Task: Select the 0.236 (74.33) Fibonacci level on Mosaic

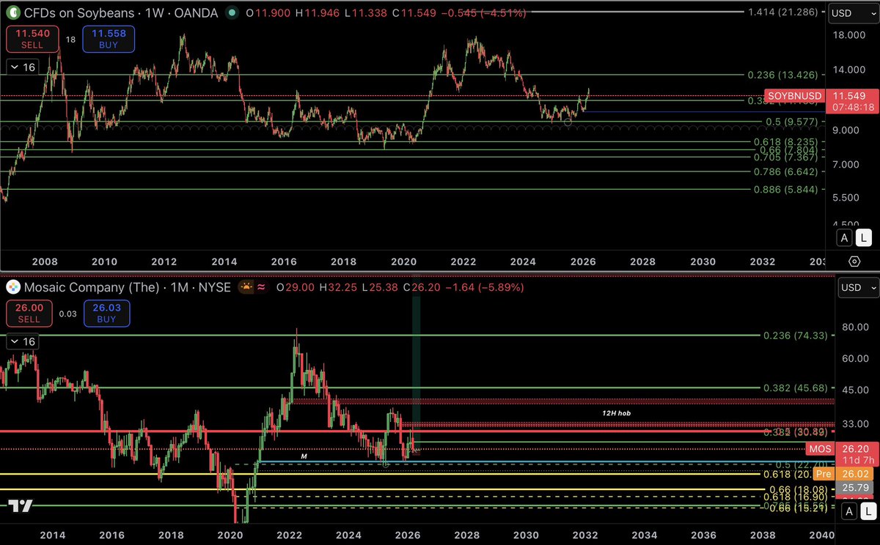Action: click(x=796, y=335)
